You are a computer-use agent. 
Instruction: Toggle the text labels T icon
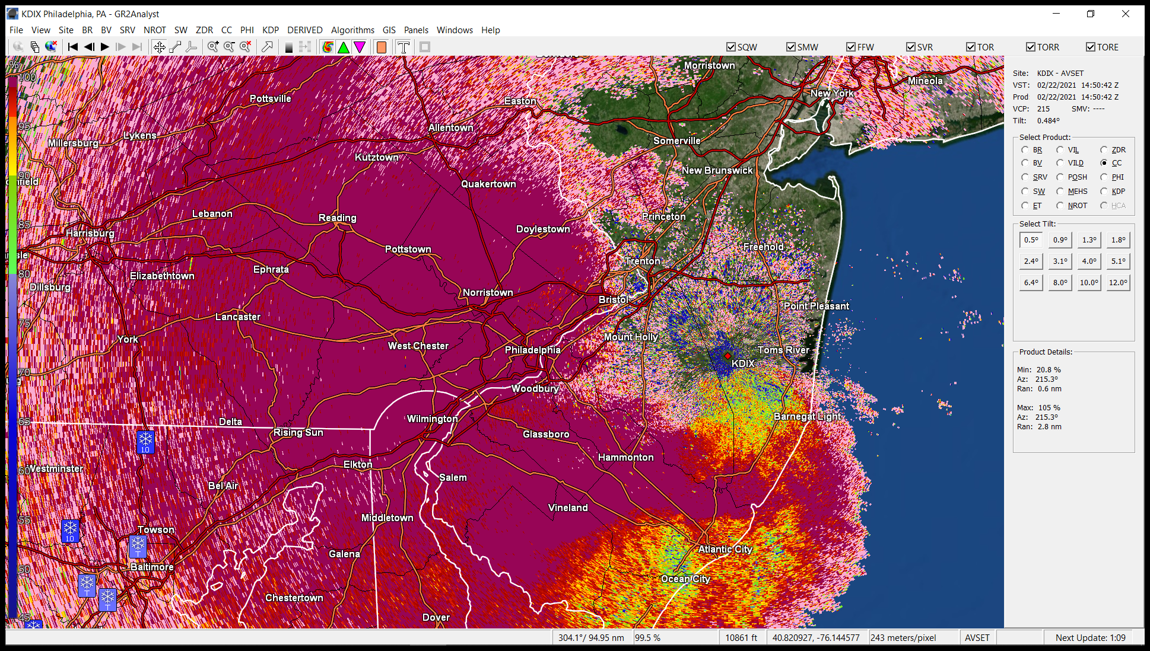[x=404, y=47]
